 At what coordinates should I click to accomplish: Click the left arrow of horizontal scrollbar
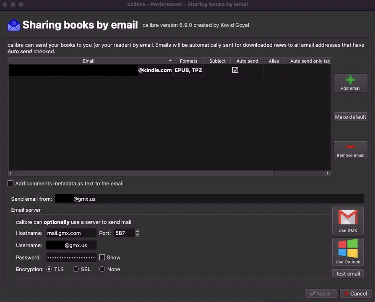[x=10, y=173]
